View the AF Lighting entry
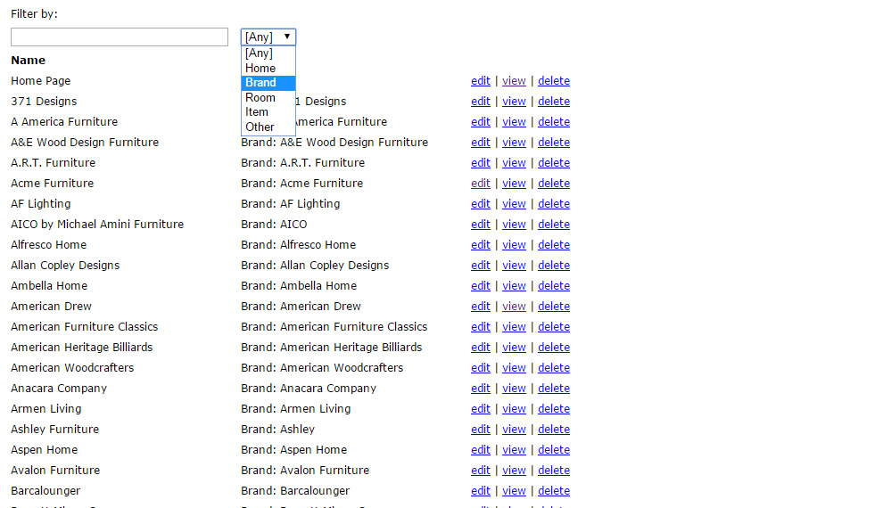Image resolution: width=883 pixels, height=508 pixels. (x=514, y=204)
